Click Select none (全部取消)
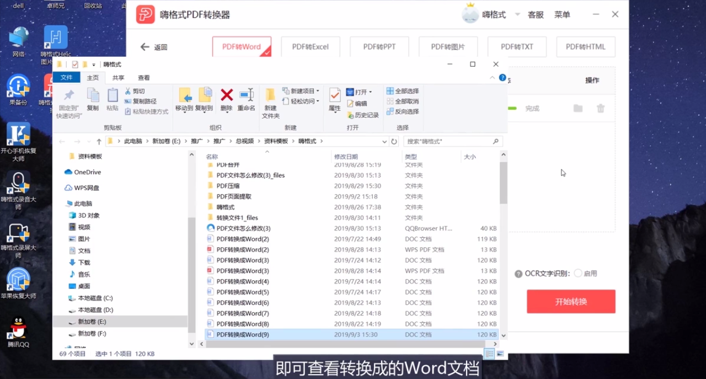This screenshot has height=379, width=706. pyautogui.click(x=403, y=101)
